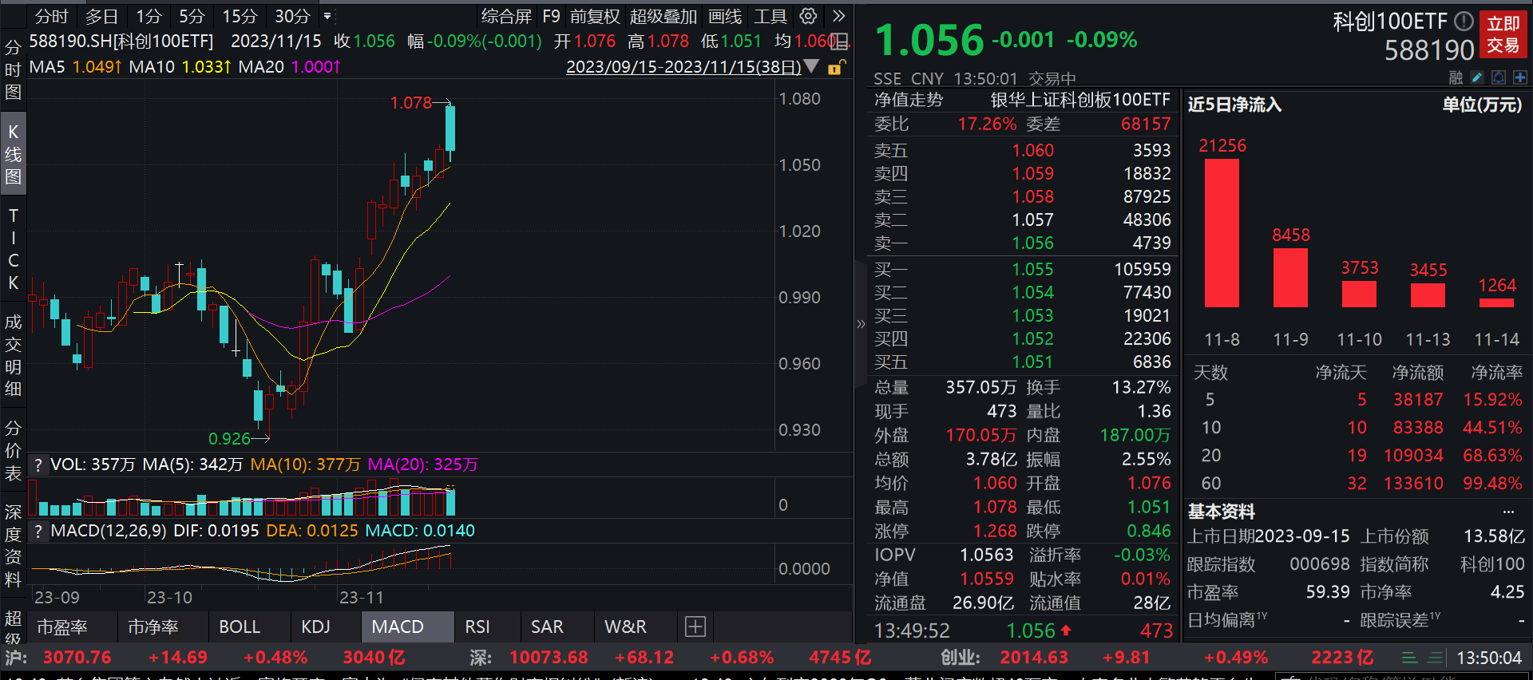Viewport: 1533px width, 680px height.
Task: Open TICK sidebar view
Action: pos(13,249)
